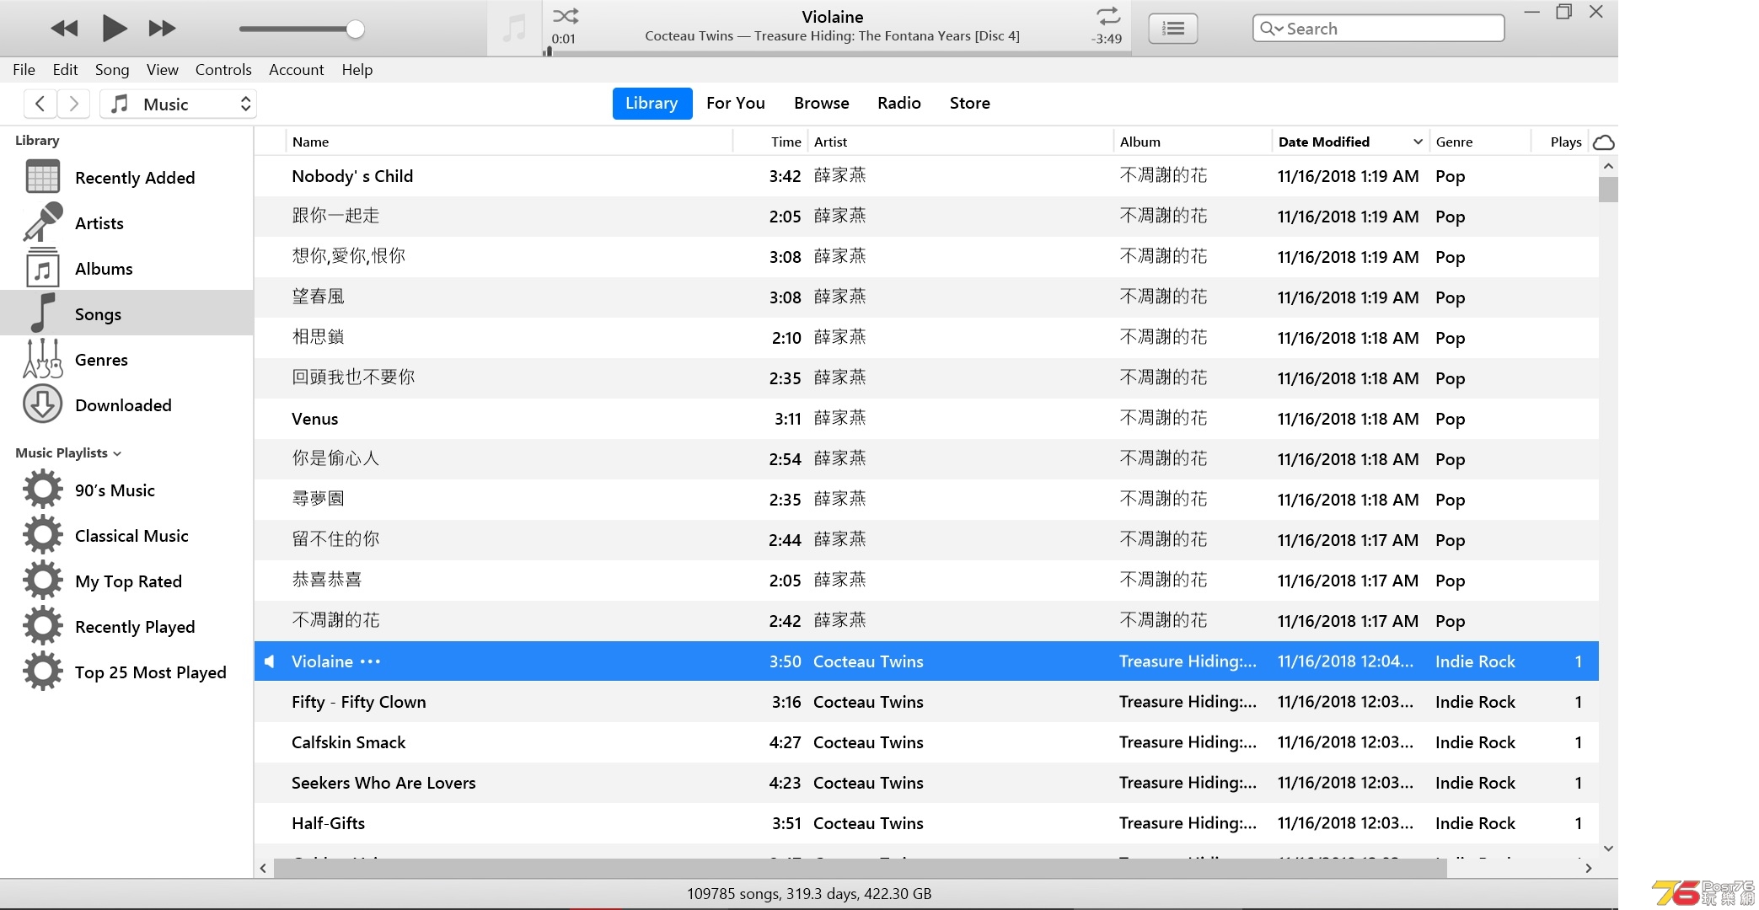Image resolution: width=1759 pixels, height=910 pixels.
Task: Click the song count status bar text
Action: (809, 894)
